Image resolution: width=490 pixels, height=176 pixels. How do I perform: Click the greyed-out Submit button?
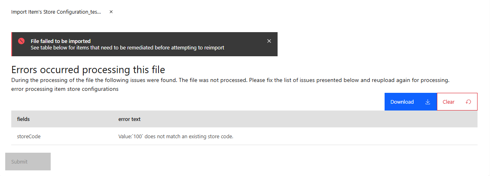tap(28, 162)
